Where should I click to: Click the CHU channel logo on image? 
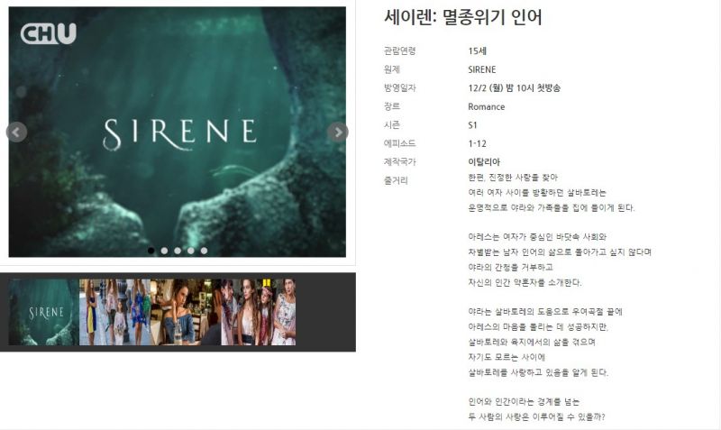coord(49,33)
